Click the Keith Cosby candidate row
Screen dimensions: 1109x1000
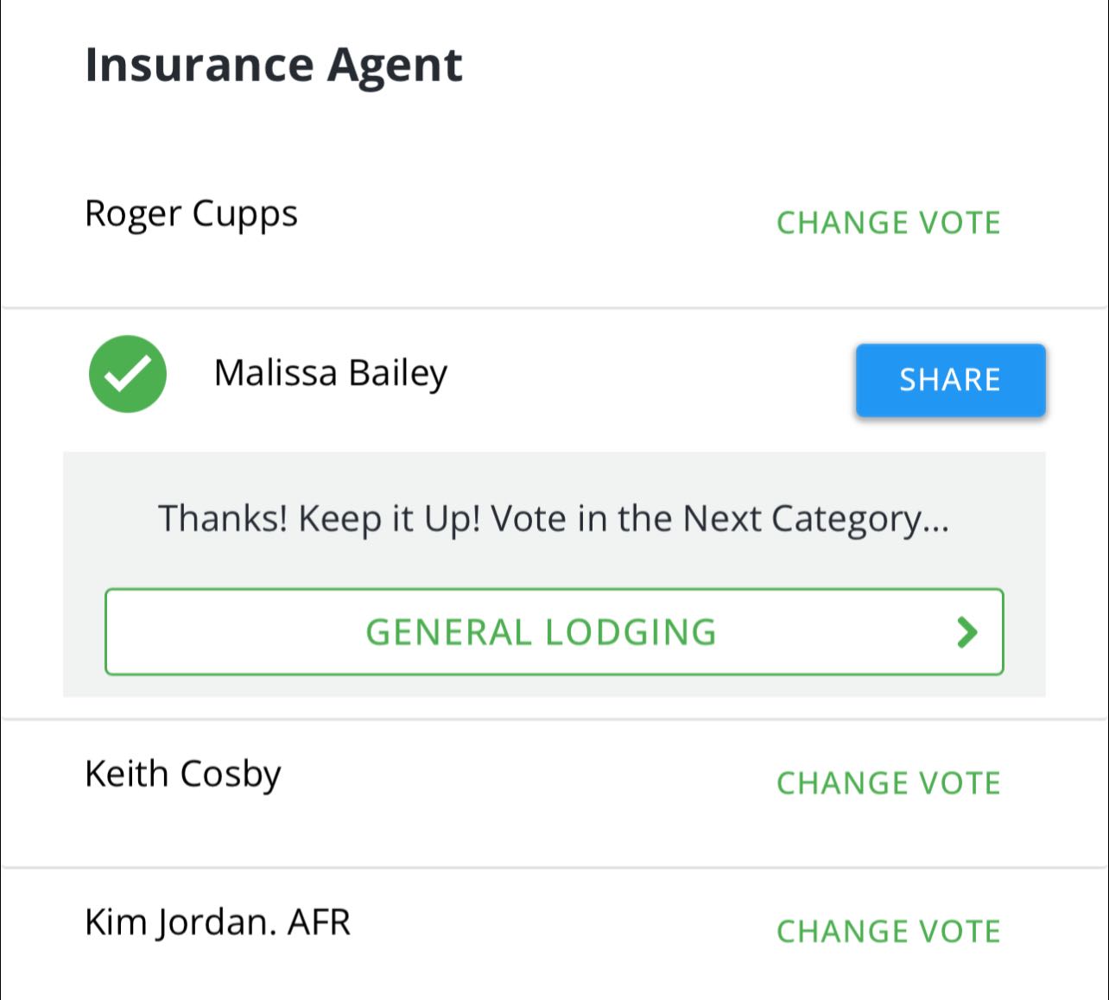coord(182,774)
